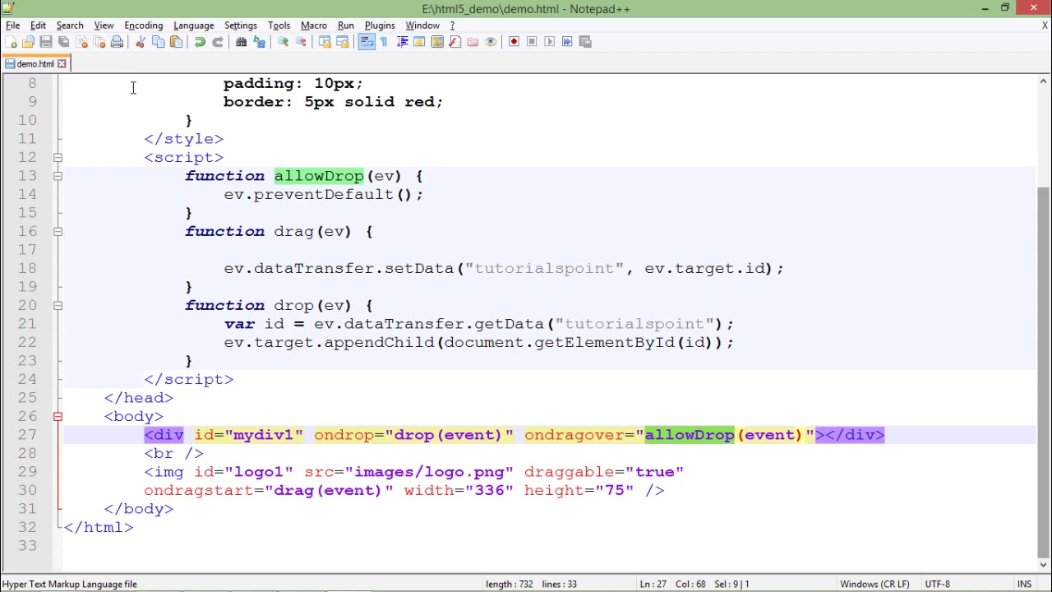This screenshot has width=1052, height=592.
Task: Save the file with the single floppy disk icon
Action: (46, 42)
